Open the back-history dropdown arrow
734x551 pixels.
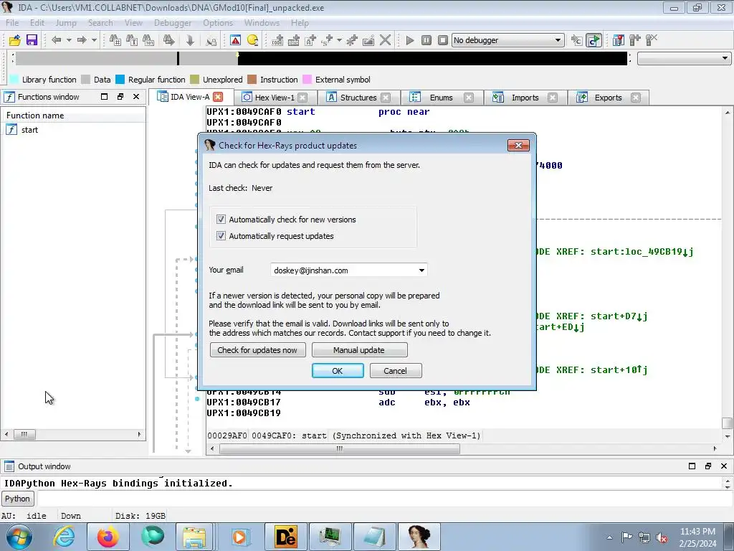point(69,40)
